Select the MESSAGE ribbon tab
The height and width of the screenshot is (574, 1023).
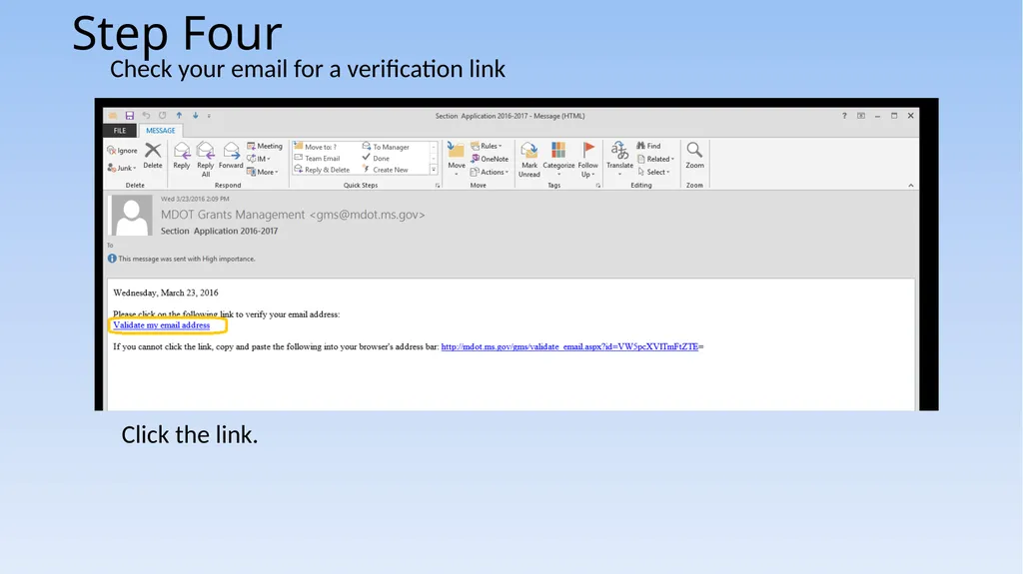[161, 131]
